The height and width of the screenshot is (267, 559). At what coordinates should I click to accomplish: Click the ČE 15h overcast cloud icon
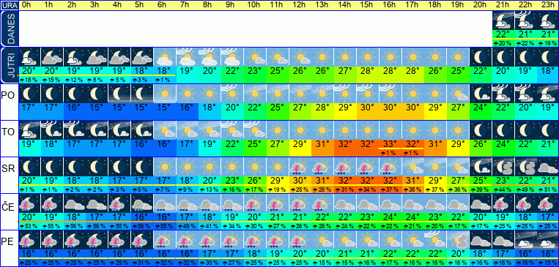click(368, 203)
